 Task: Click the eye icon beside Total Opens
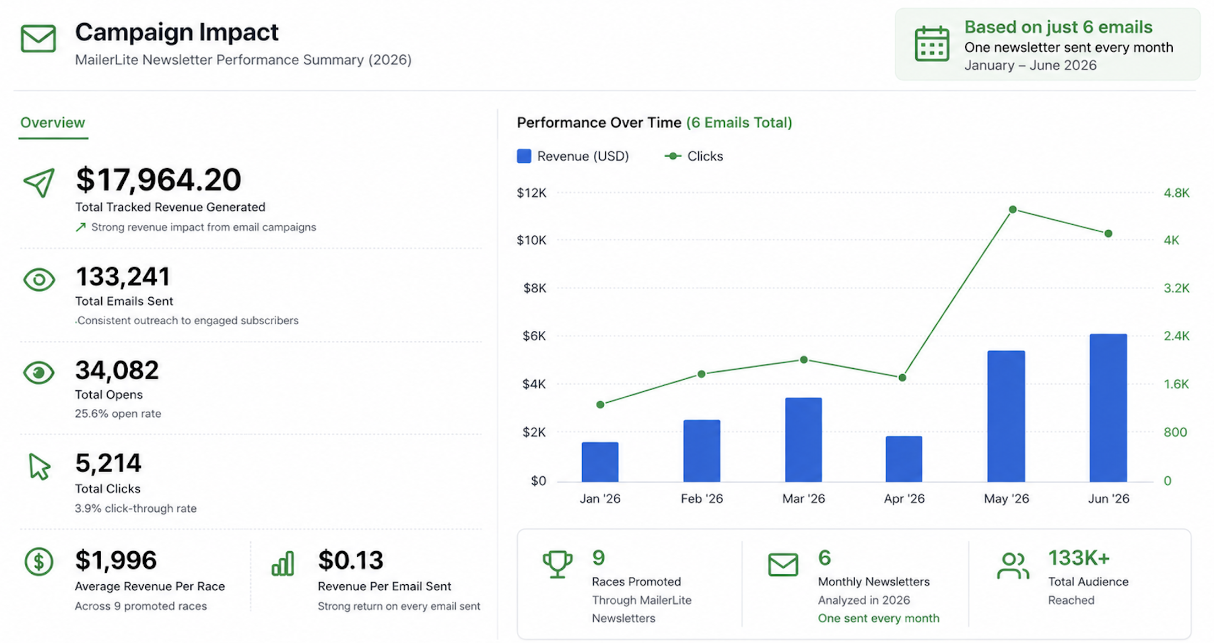(39, 373)
